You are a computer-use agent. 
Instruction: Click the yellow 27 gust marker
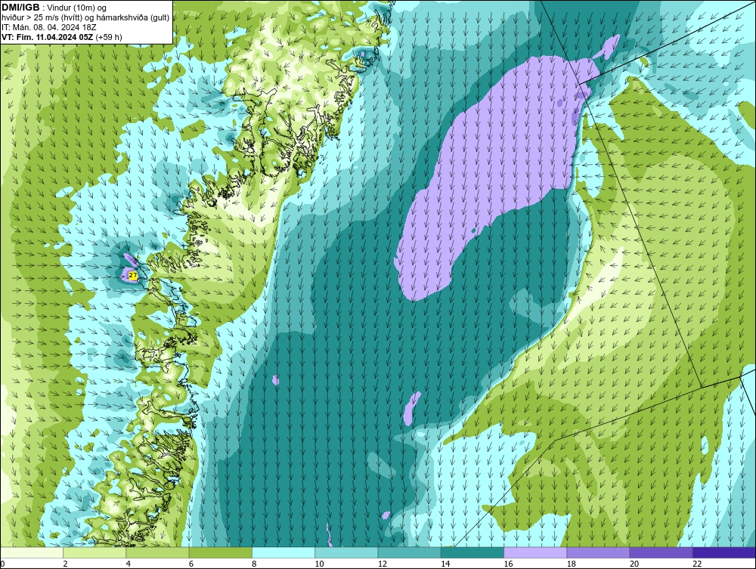(134, 276)
